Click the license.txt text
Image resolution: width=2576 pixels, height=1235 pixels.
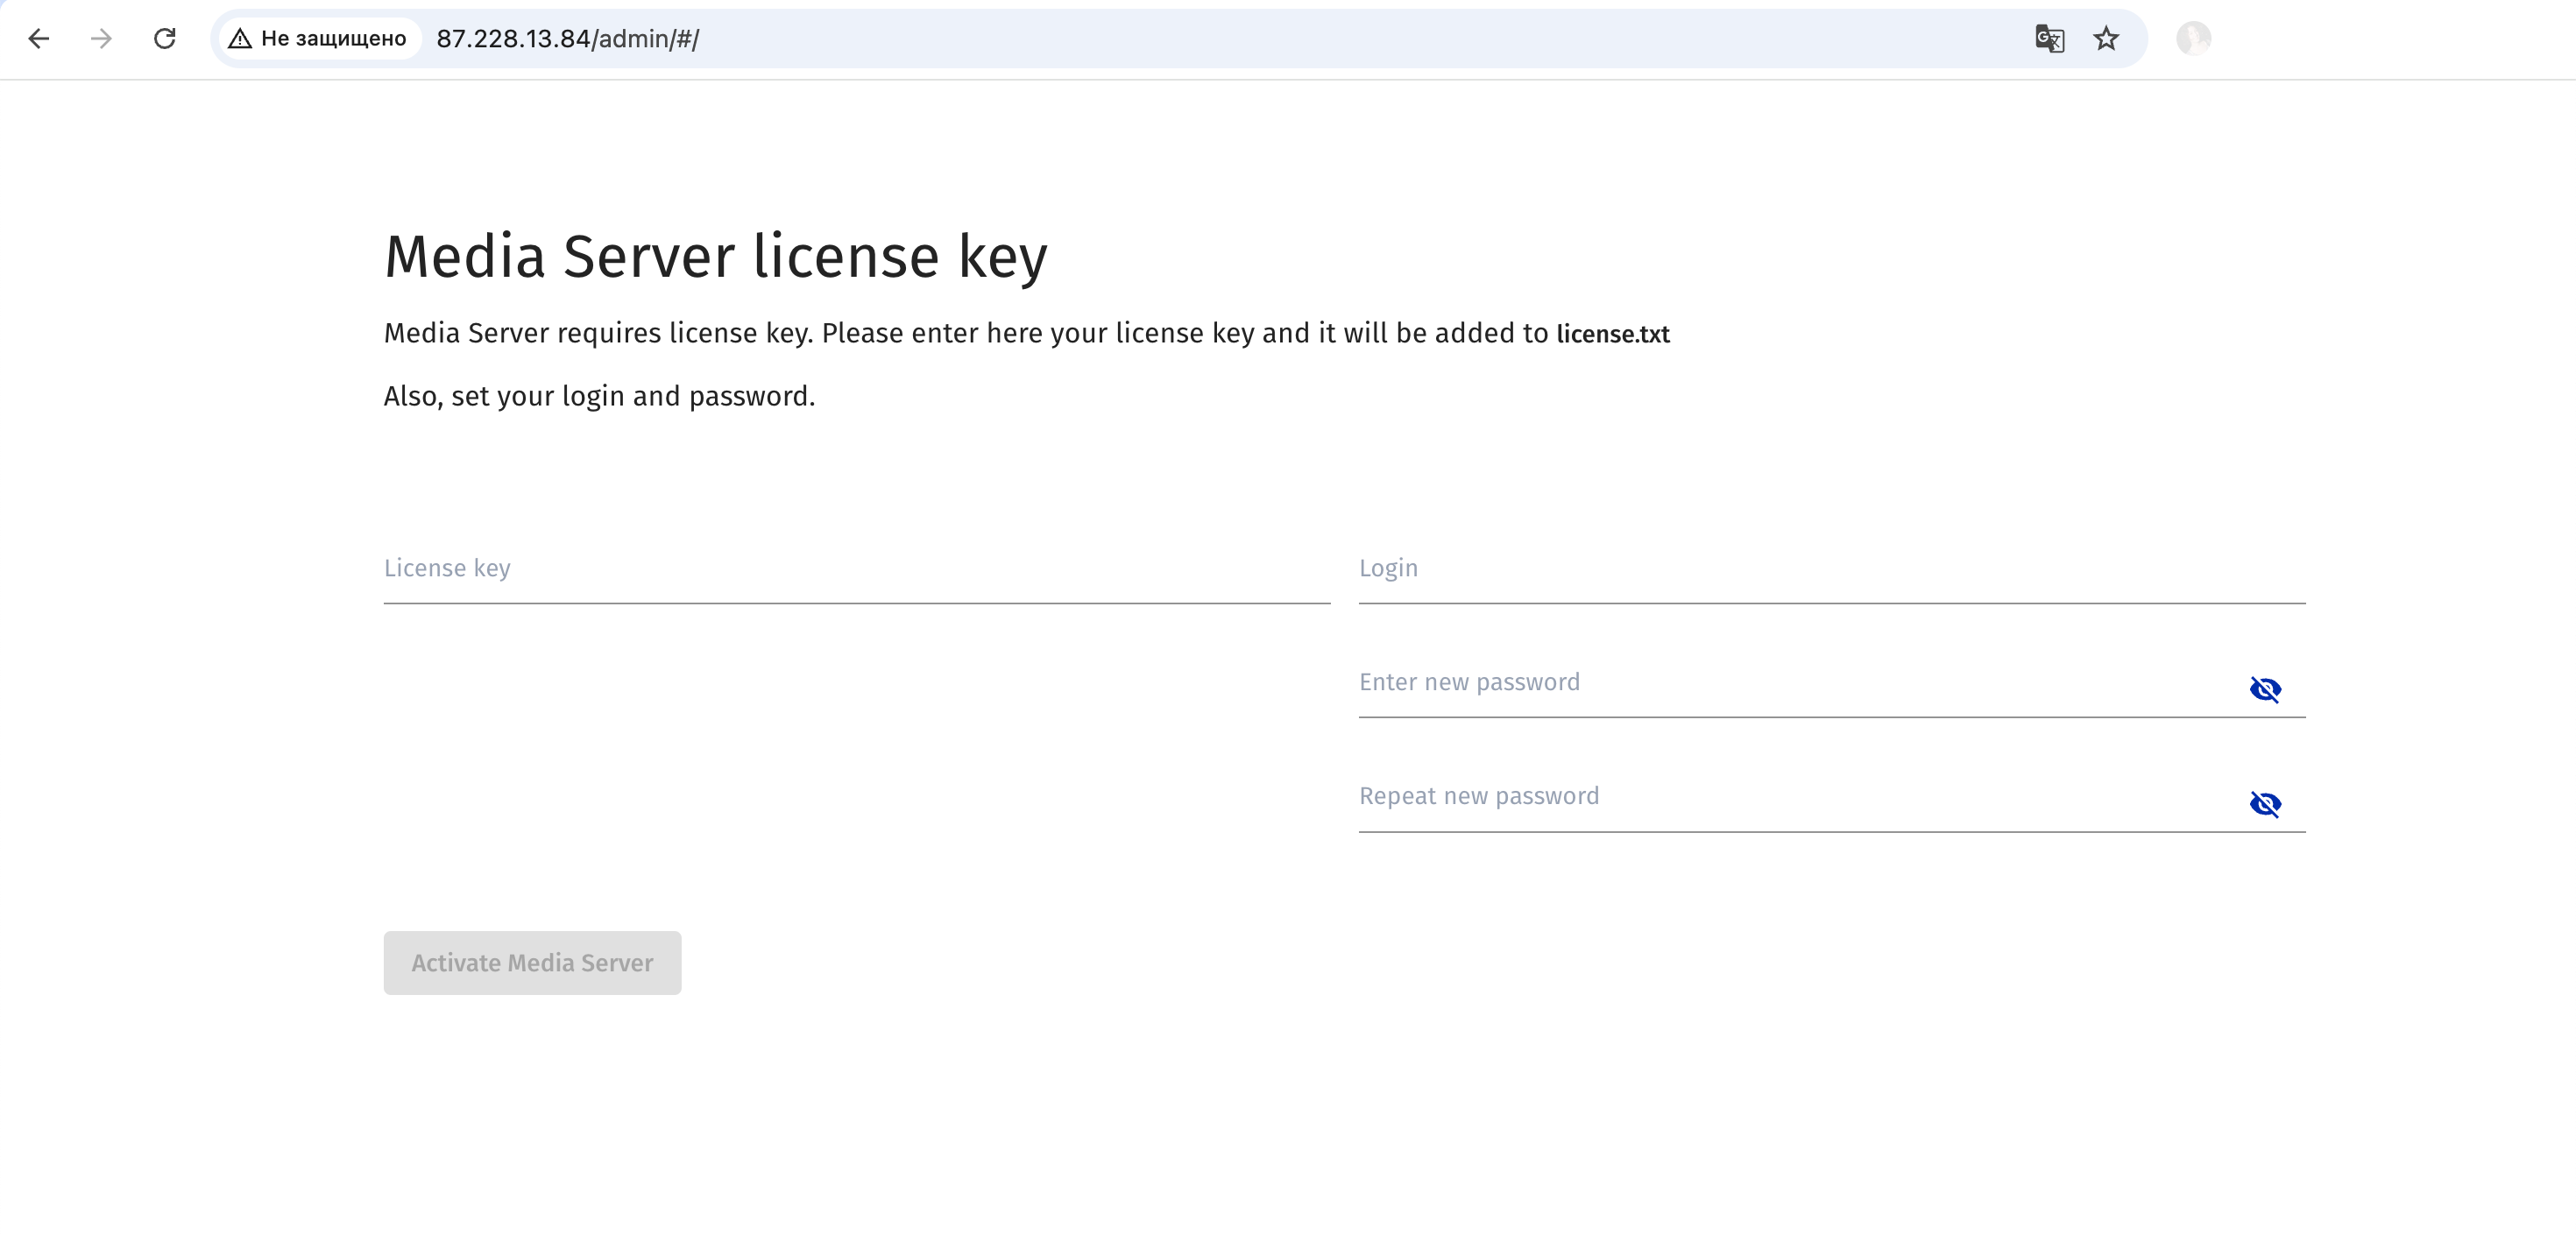click(x=1613, y=334)
